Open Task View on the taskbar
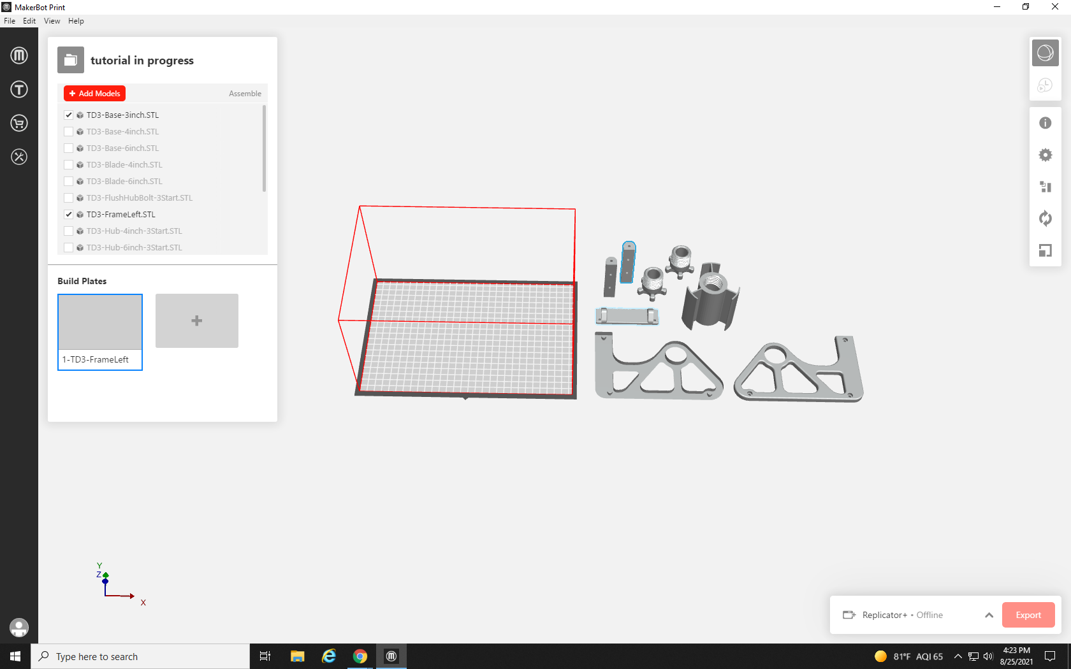1071x669 pixels. pyautogui.click(x=265, y=656)
